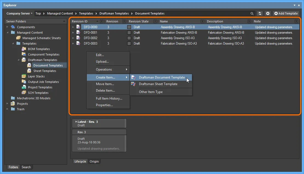Expand the Latest - Rev. 3 section
Screen dimensions: 304x174
tap(76, 122)
